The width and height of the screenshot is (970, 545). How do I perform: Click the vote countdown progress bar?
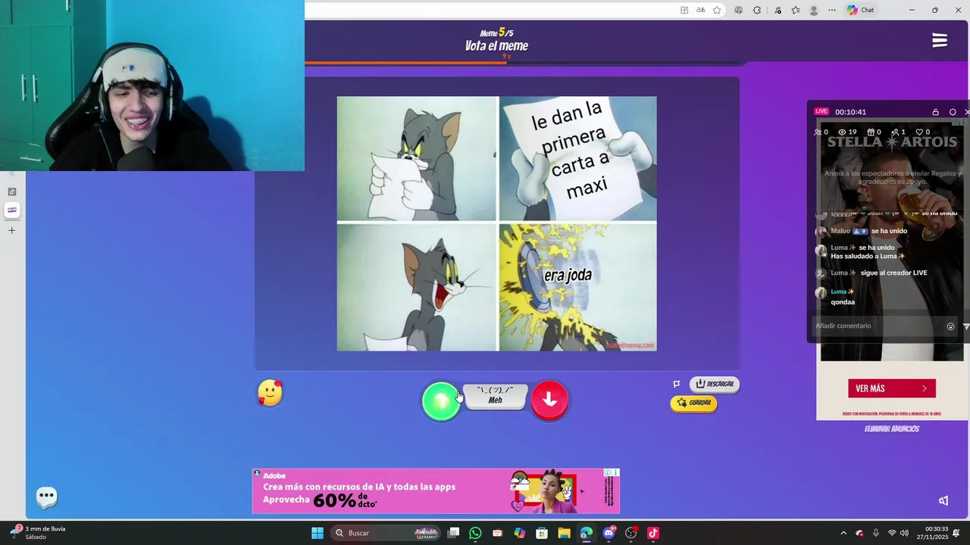[524, 63]
